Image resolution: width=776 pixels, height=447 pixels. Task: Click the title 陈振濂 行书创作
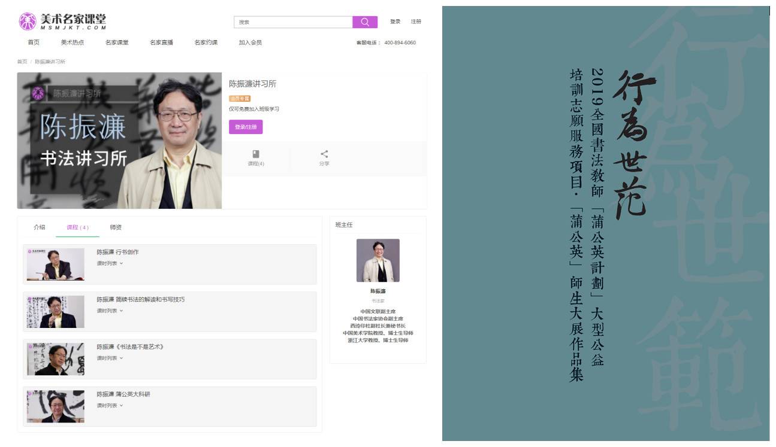[x=117, y=253]
